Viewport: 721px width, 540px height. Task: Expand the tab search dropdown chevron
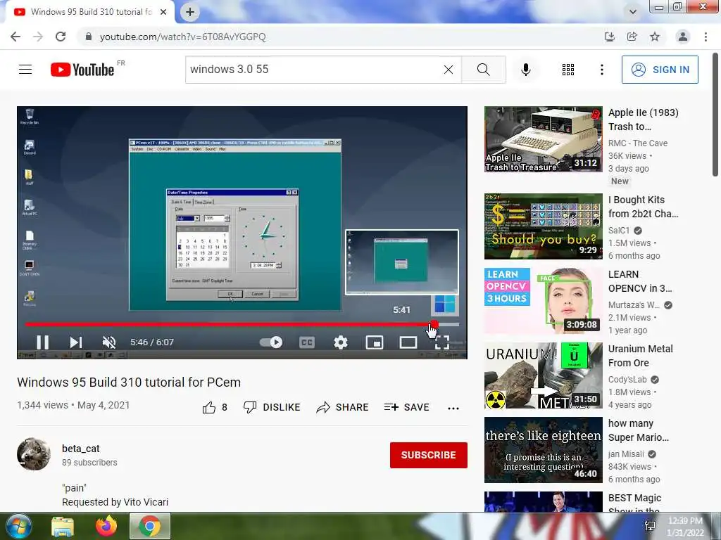coord(633,12)
